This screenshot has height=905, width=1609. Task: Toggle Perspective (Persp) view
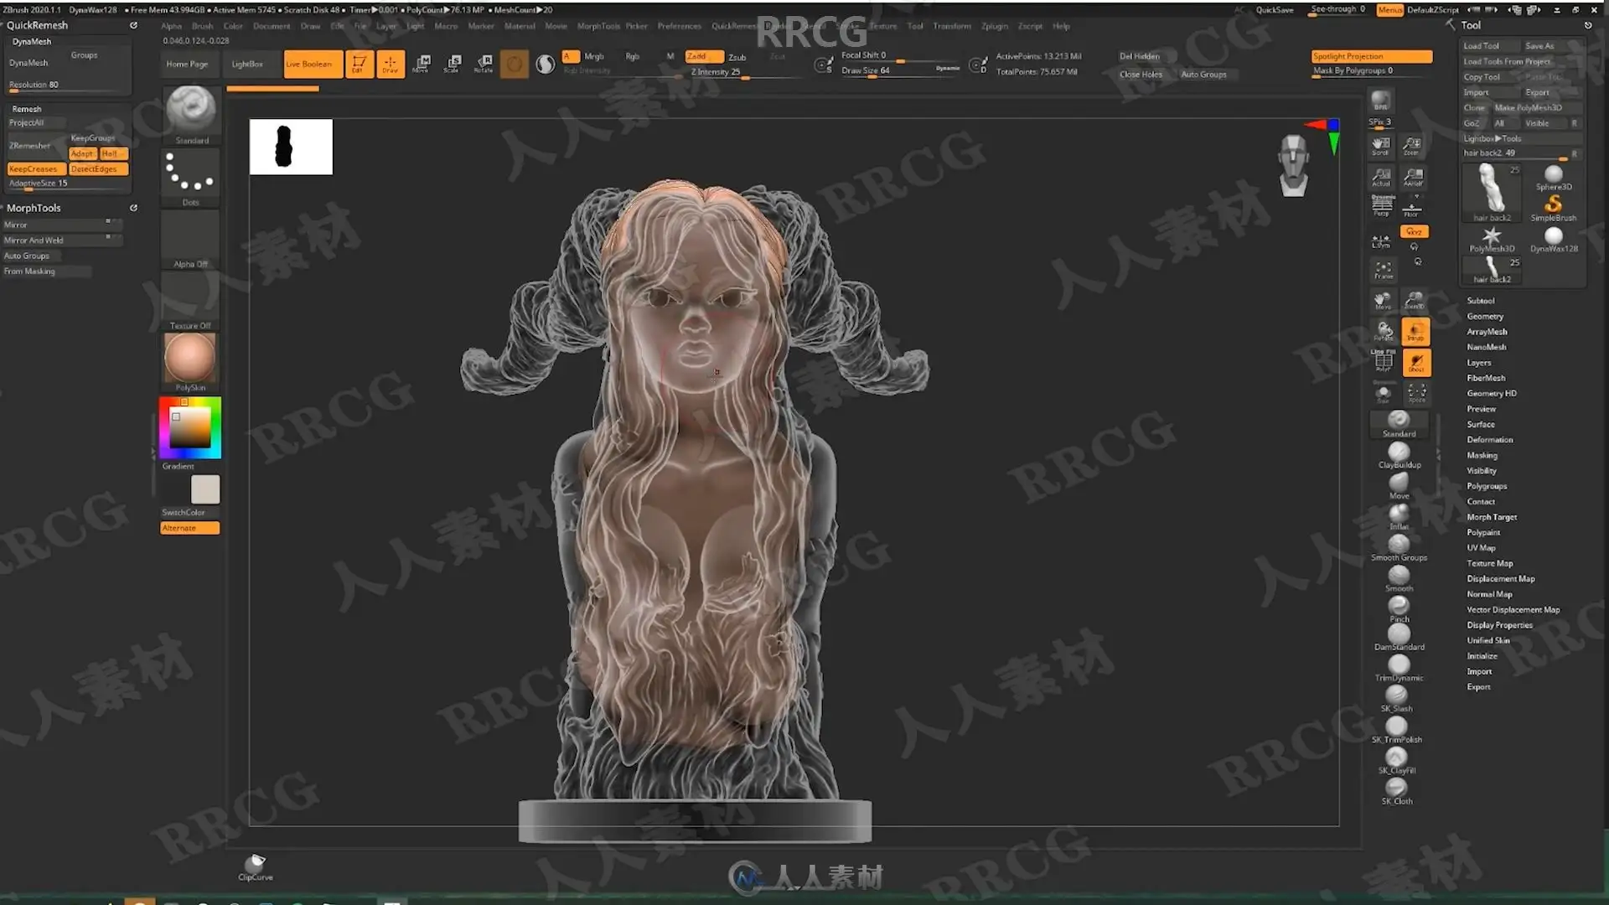point(1382,206)
